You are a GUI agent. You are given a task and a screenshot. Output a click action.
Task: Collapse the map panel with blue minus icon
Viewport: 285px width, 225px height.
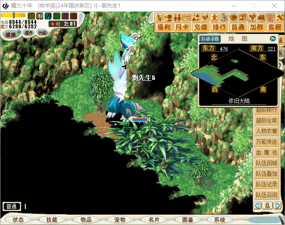point(273,39)
